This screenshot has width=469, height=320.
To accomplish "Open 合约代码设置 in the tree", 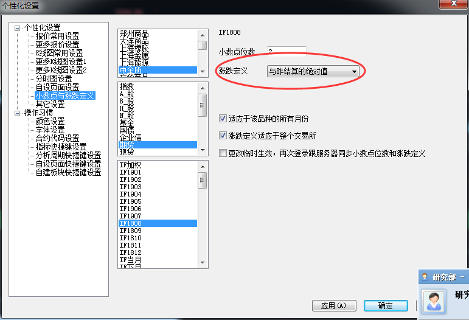I will pos(57,138).
